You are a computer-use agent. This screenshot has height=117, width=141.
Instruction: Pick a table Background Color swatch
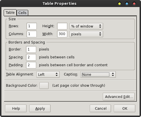(44, 86)
